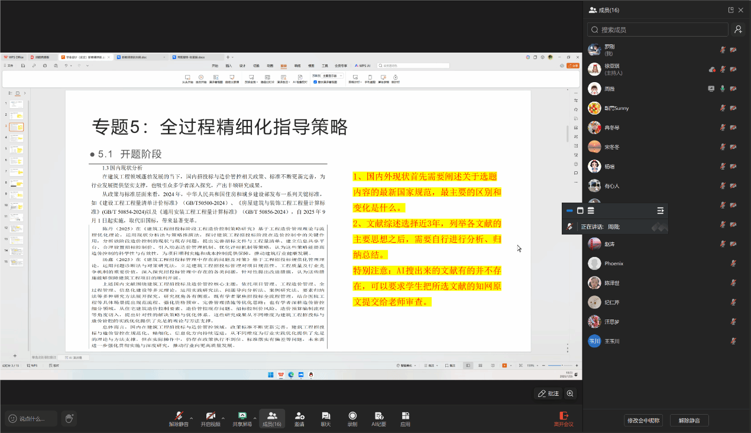Open the 聊天 chat panel
Image resolution: width=751 pixels, height=433 pixels.
(326, 418)
